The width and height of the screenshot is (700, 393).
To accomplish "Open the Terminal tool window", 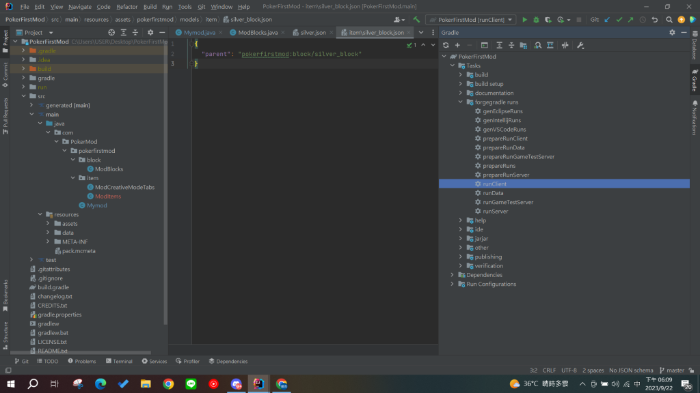I will (119, 362).
